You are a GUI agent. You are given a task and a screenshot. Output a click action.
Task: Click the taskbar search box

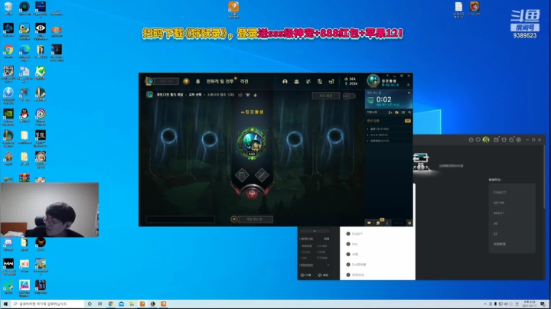pos(47,304)
